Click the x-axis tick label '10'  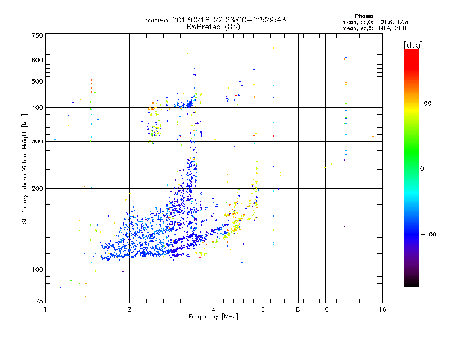(325, 309)
